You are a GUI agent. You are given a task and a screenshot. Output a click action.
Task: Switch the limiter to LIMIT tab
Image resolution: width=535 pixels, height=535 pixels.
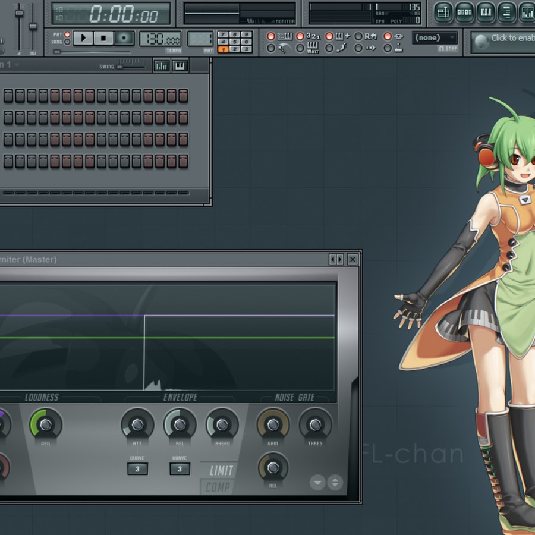click(221, 471)
